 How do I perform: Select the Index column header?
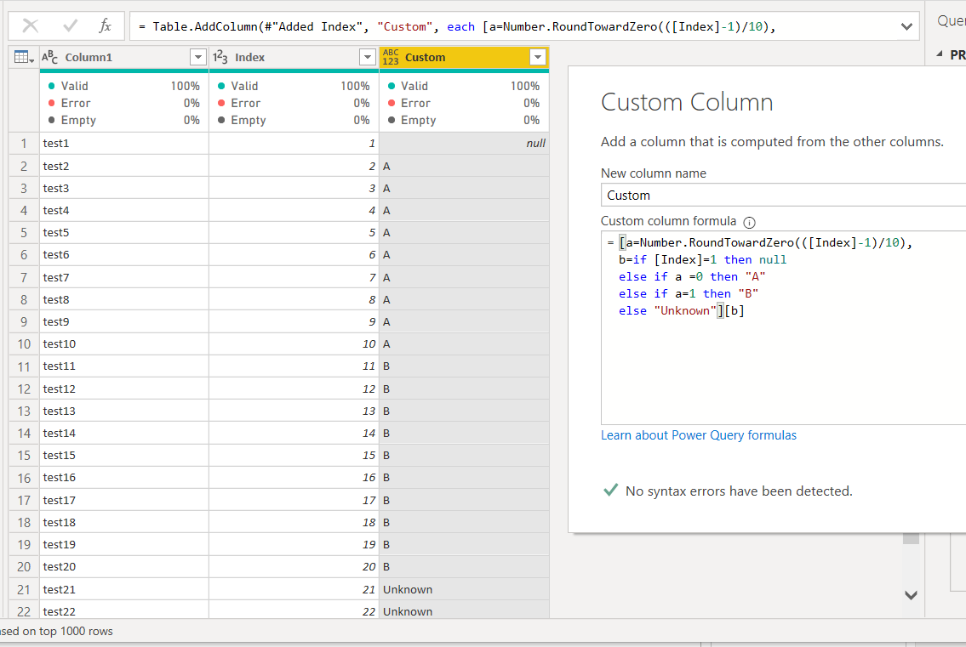click(294, 57)
